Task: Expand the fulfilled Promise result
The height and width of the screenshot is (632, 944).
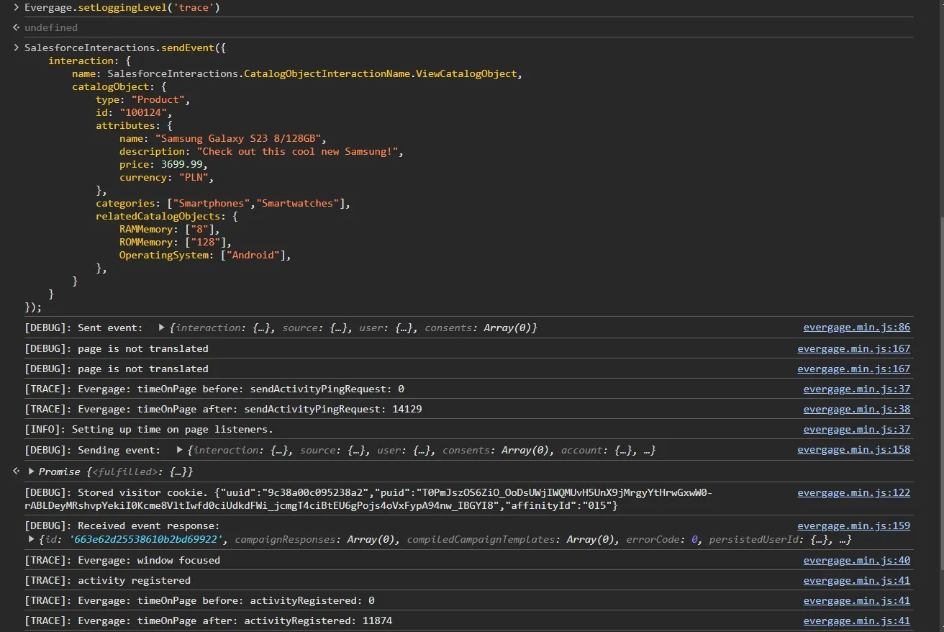Action: 31,471
